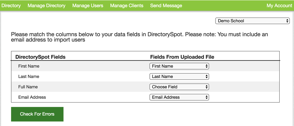Click arrows on Choose Field dropdown
The height and width of the screenshot is (126, 294).
coord(206,87)
